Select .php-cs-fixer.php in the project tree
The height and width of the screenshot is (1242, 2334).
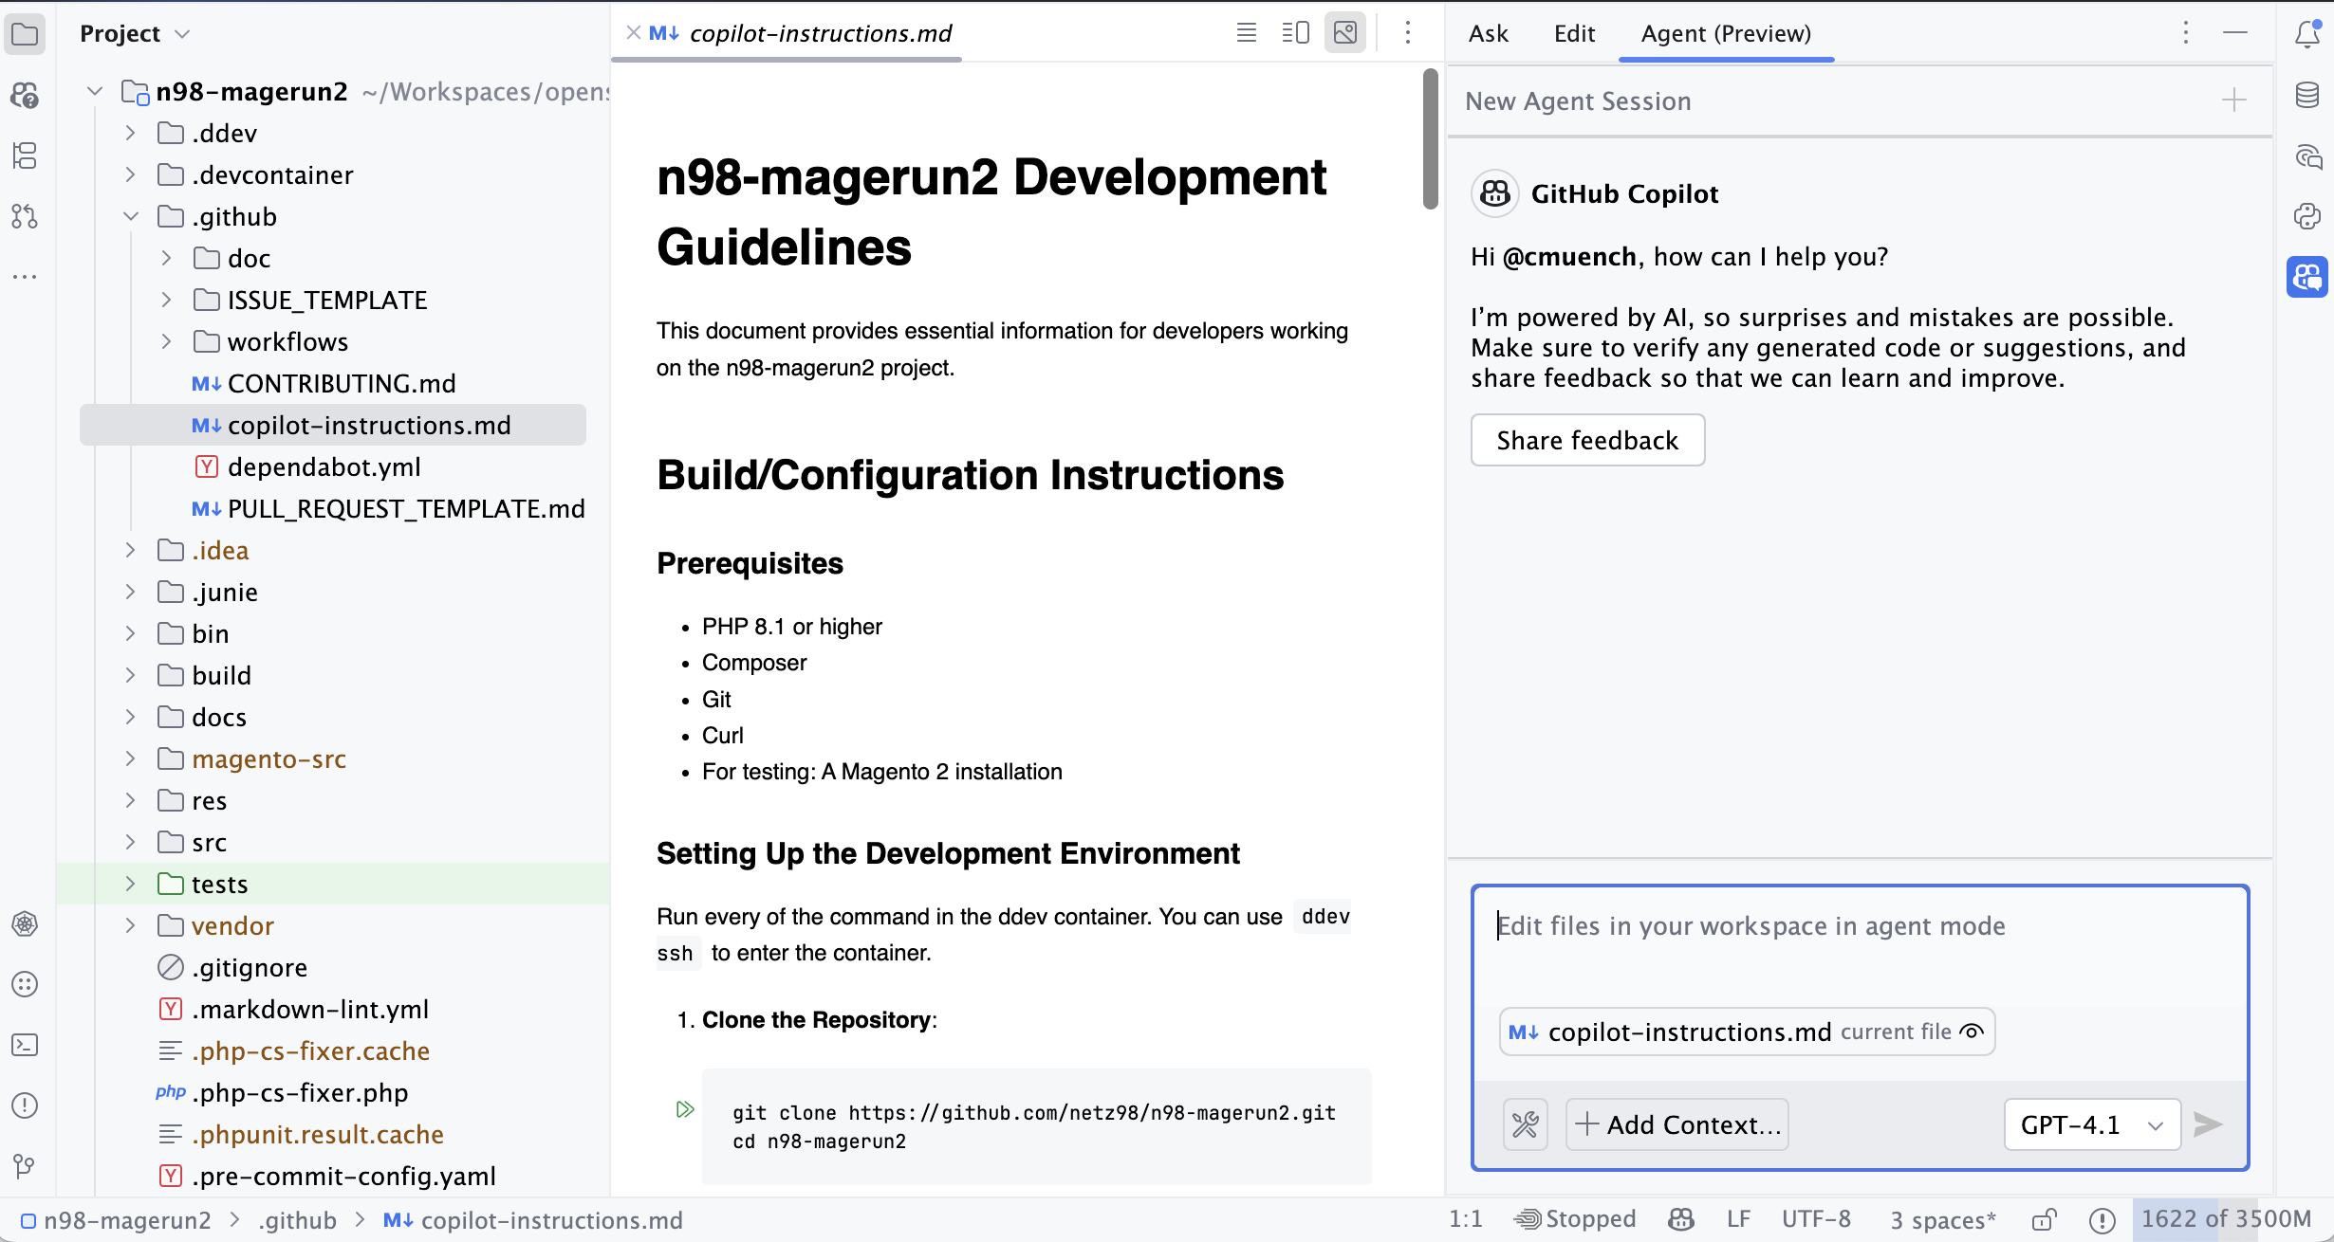(x=283, y=1092)
